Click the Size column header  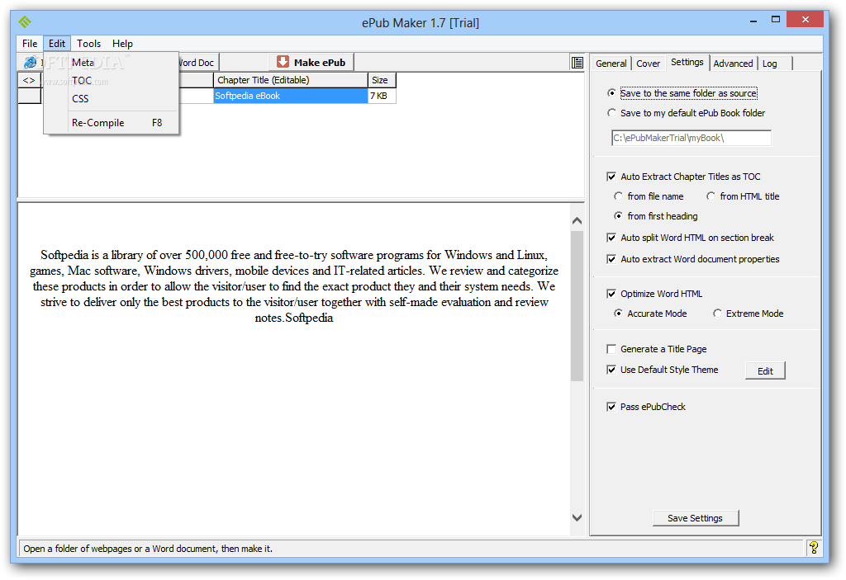coord(382,80)
